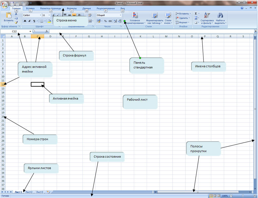Click the percent style icon
The height and width of the screenshot is (198, 258).
[x=105, y=21]
